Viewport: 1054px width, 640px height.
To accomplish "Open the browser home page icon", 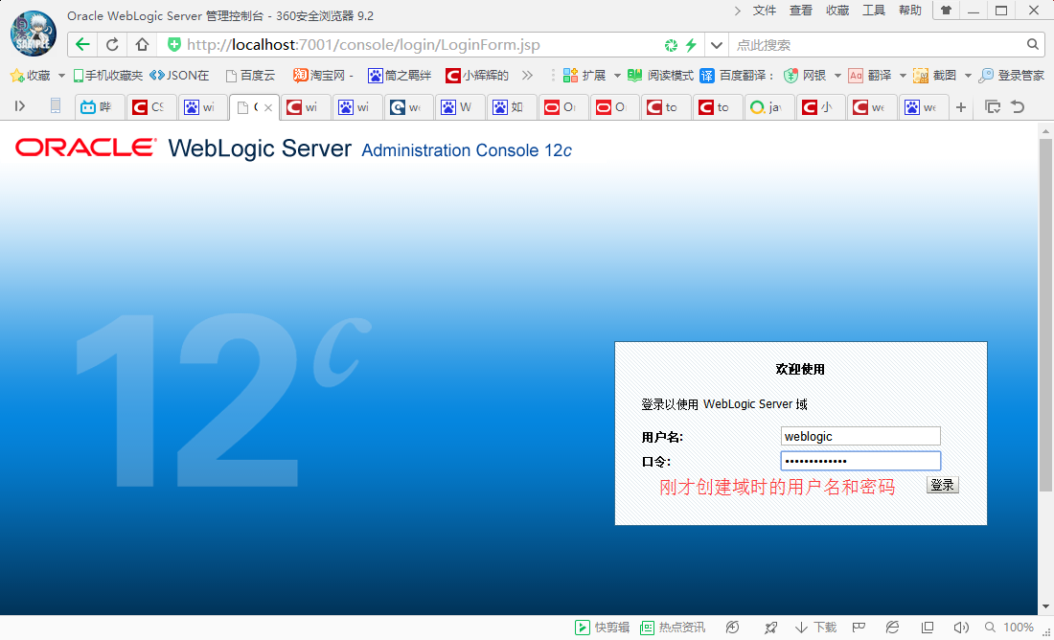I will tap(142, 45).
